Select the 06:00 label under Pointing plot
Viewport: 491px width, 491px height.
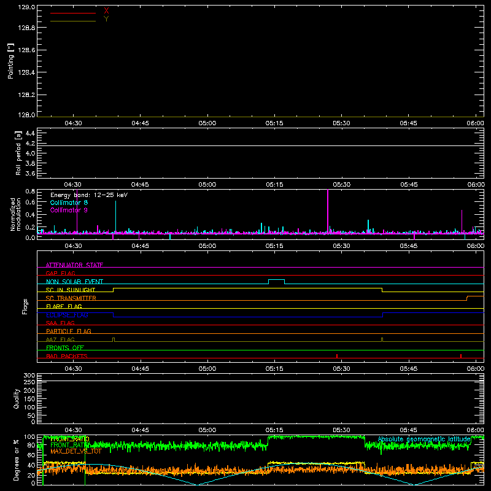coord(475,123)
